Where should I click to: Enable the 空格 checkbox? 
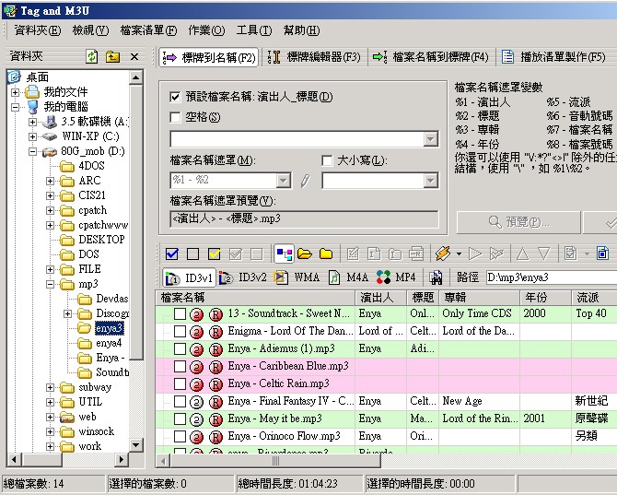pyautogui.click(x=176, y=117)
